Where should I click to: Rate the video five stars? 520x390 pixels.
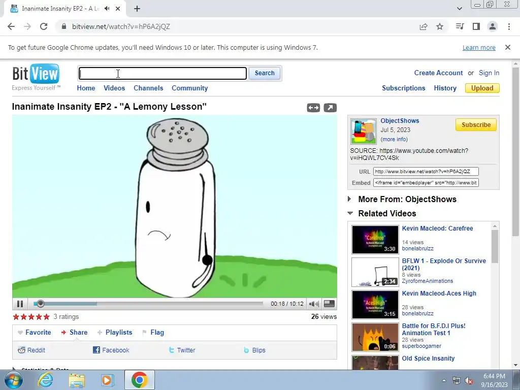click(46, 317)
